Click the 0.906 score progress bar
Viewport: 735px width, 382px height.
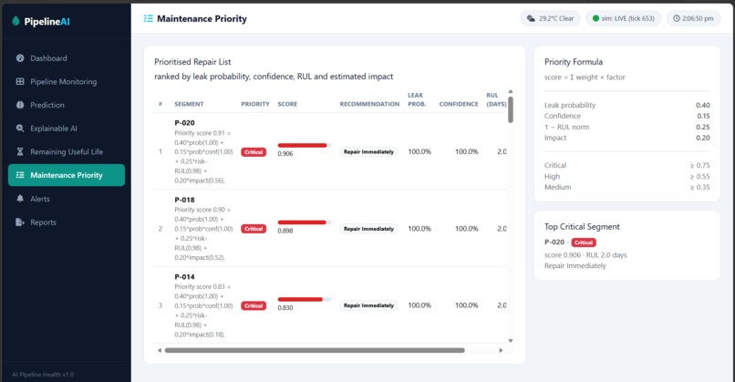click(305, 145)
